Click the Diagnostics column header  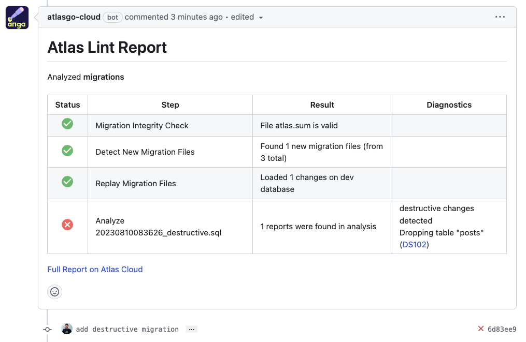[x=449, y=105]
